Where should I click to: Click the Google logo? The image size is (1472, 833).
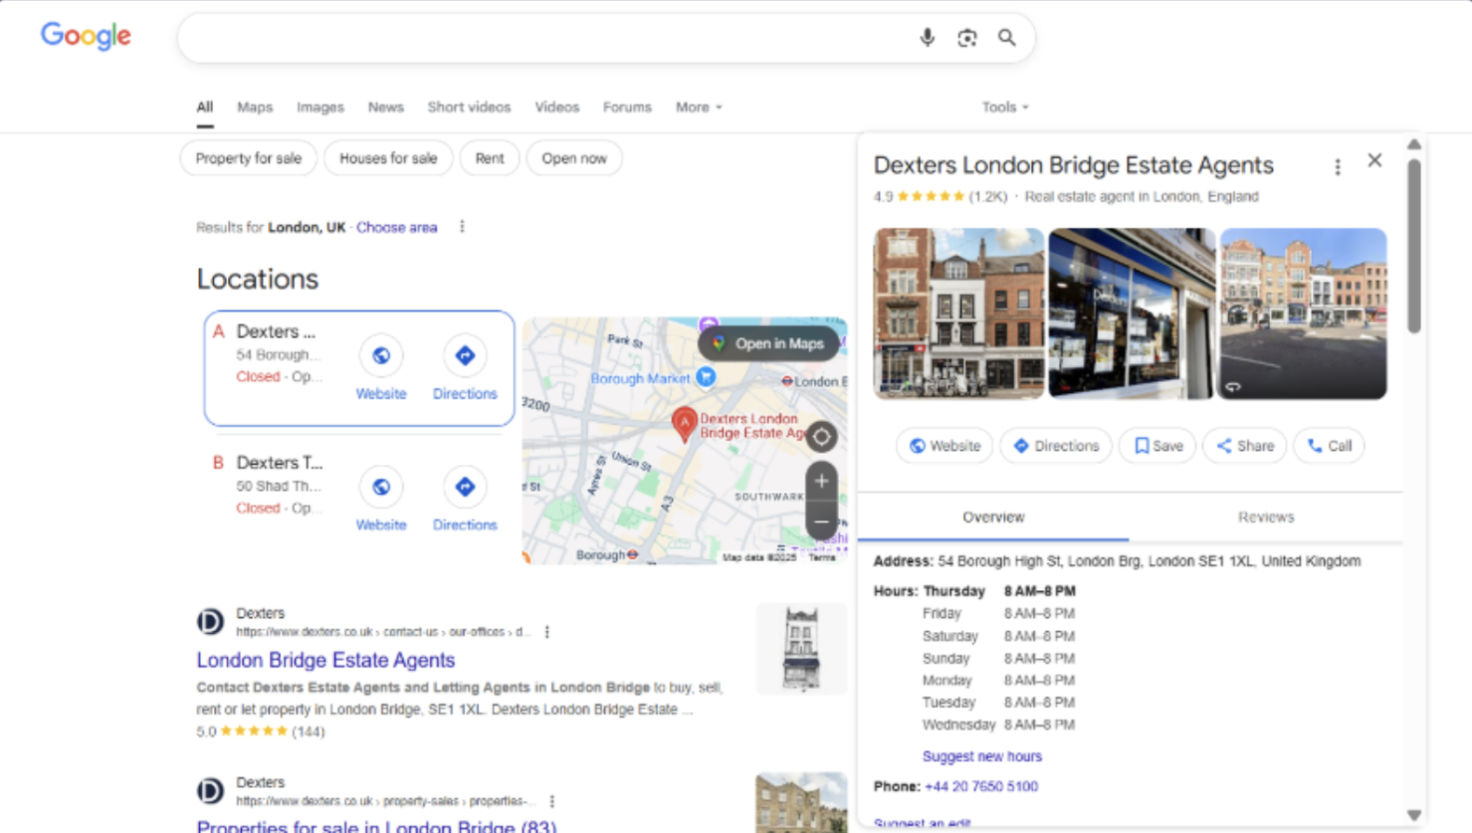pos(86,37)
